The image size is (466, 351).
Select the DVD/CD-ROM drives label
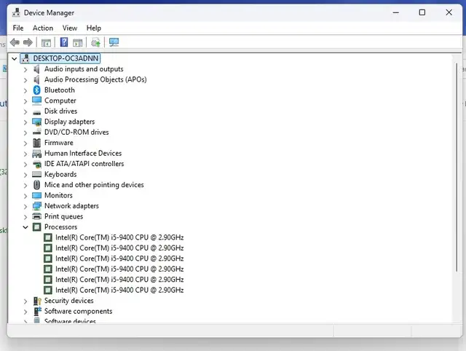coord(76,132)
